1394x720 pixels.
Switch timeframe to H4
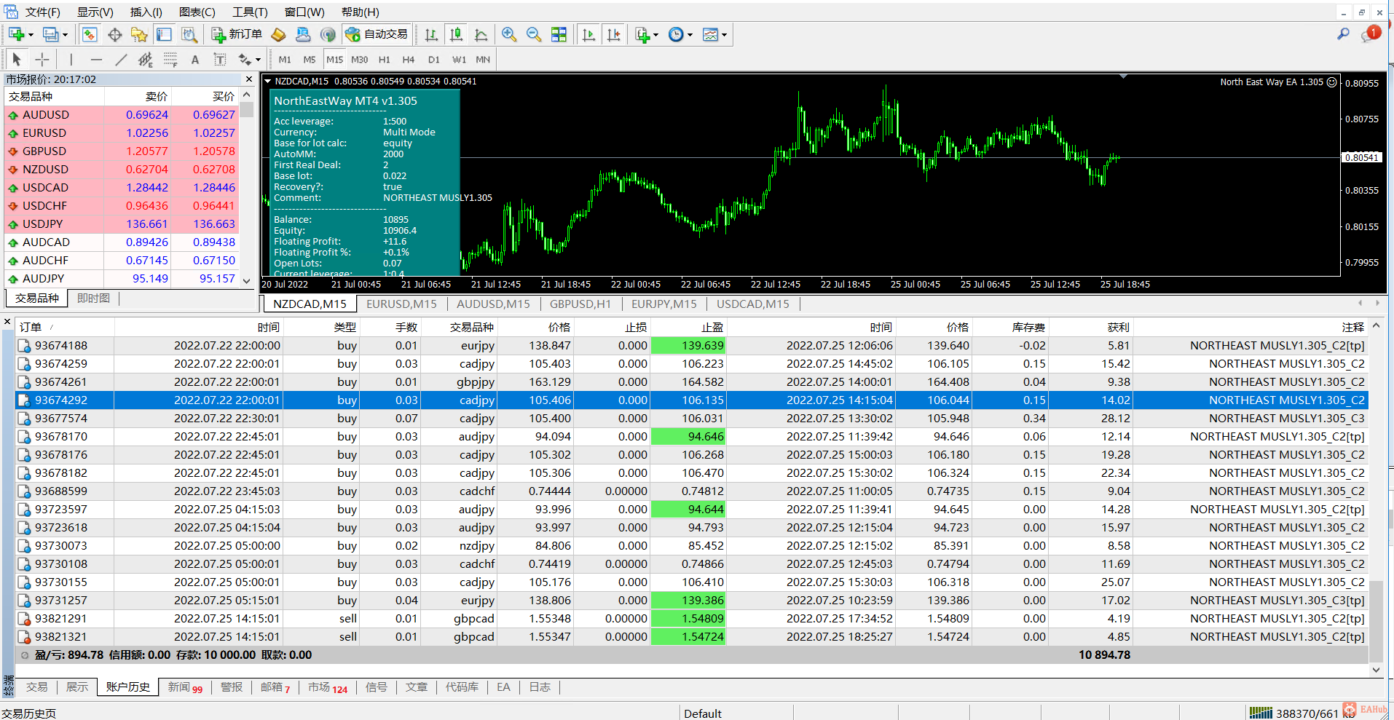[409, 60]
